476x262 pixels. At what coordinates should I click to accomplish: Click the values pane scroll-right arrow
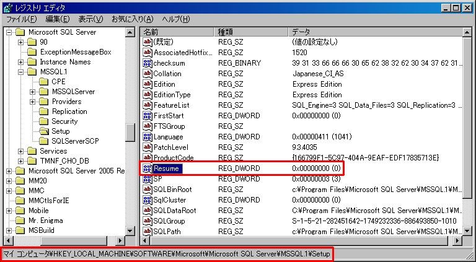click(x=459, y=241)
